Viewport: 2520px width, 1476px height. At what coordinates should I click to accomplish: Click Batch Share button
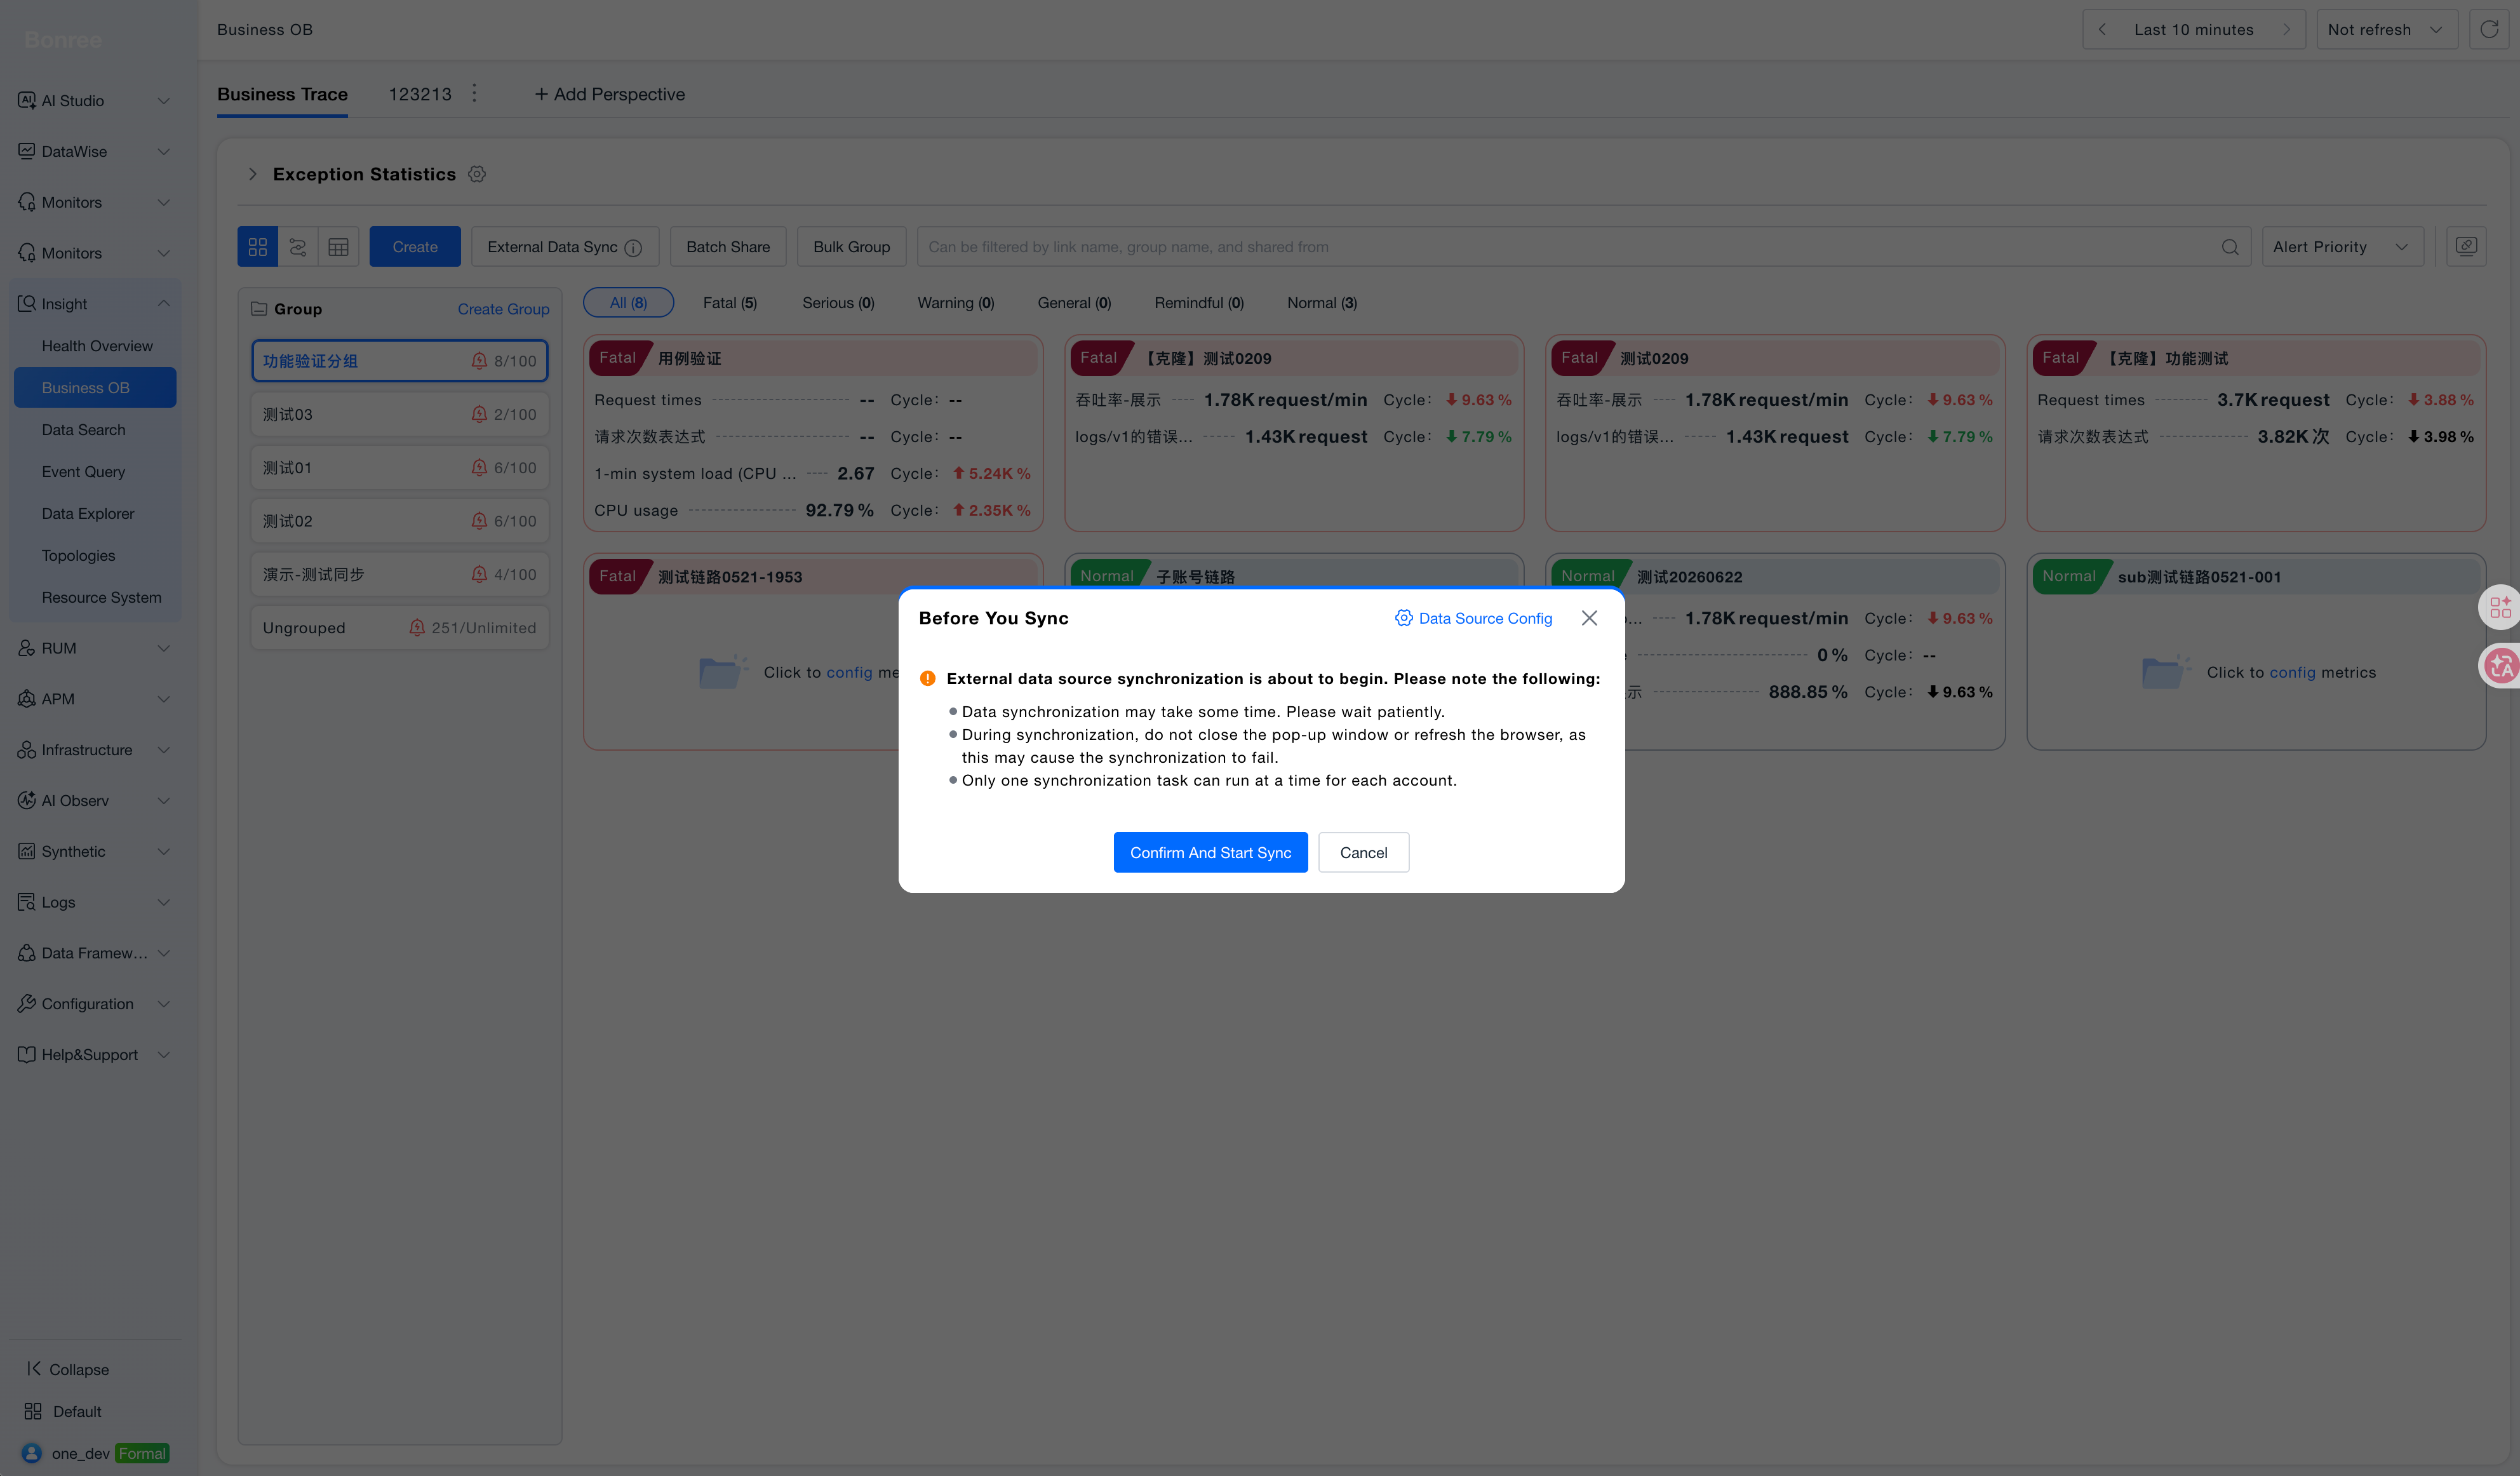[x=728, y=246]
